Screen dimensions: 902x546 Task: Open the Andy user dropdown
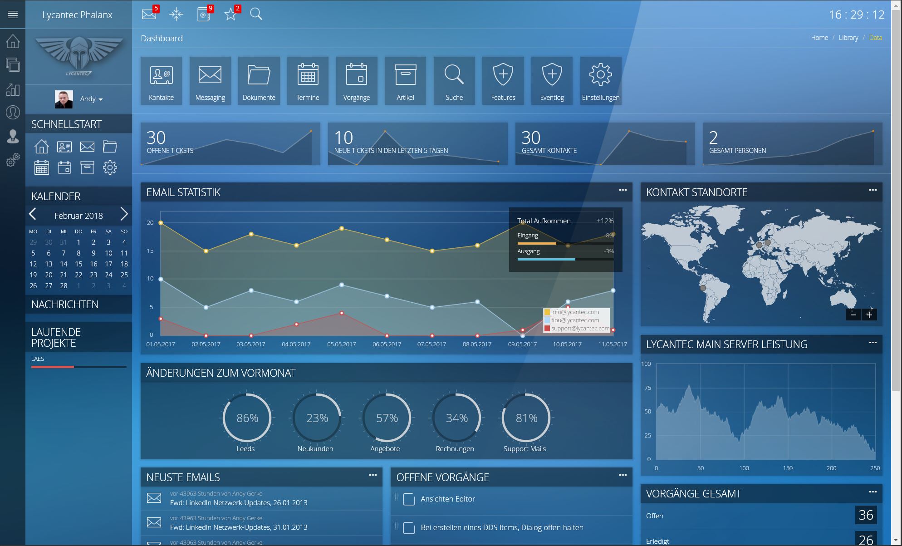point(91,99)
